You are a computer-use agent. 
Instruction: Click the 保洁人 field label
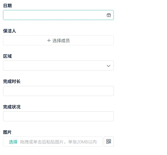9,31
